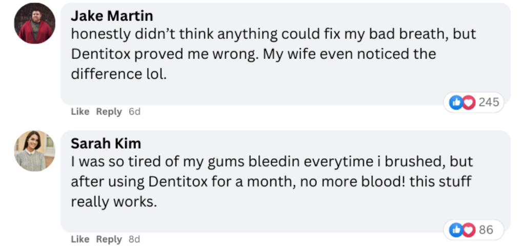Click the word Dentitox in Sarah's comment
The width and height of the screenshot is (525, 251).
178,182
